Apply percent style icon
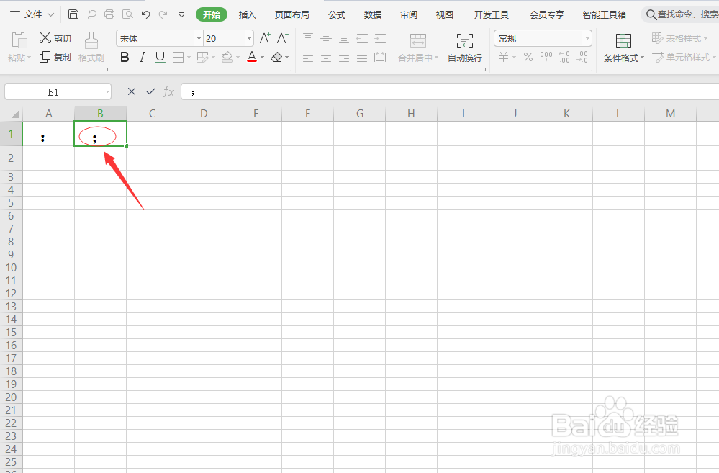The height and width of the screenshot is (473, 719). pyautogui.click(x=528, y=58)
